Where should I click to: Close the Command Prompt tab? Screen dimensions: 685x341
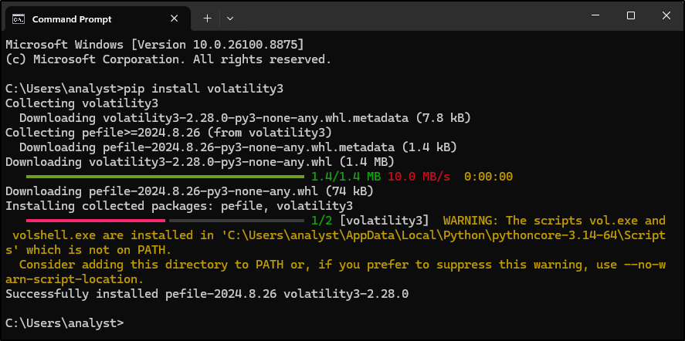(x=174, y=19)
